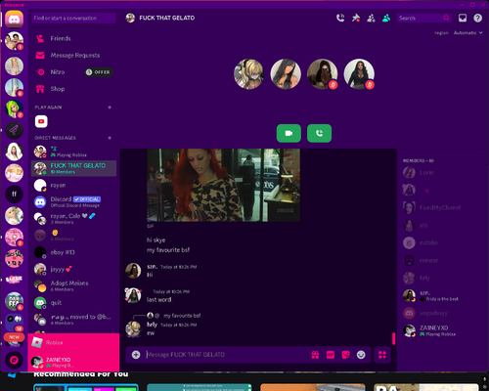Click replied message 'my favourite bsf' reference
Viewport: 489px width, 391px height.
[182, 316]
